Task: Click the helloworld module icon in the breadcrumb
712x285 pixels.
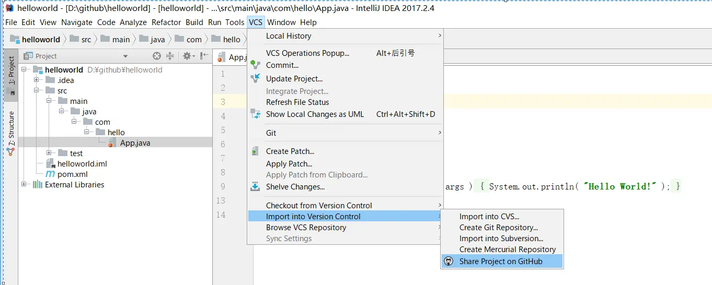Action: point(15,39)
